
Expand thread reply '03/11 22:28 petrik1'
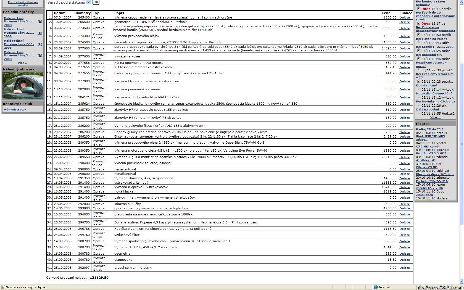pyautogui.click(x=418, y=81)
